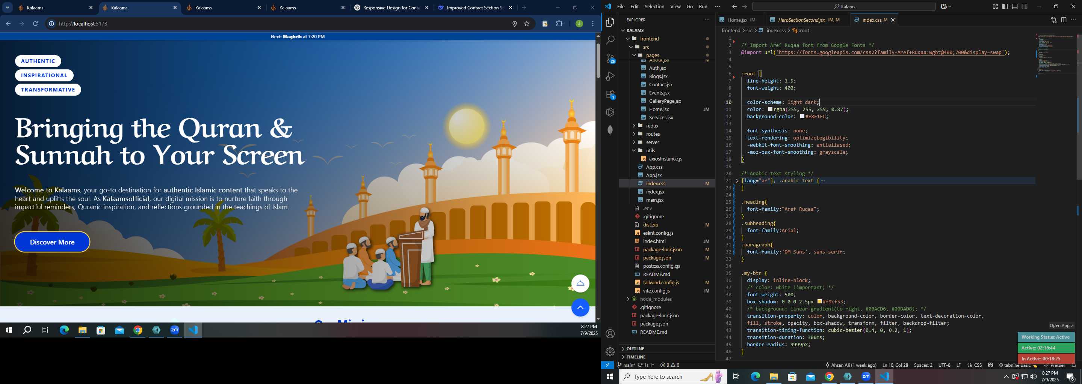This screenshot has width=1082, height=384.
Task: Open Chrome extensions puzzle icon
Action: (559, 24)
